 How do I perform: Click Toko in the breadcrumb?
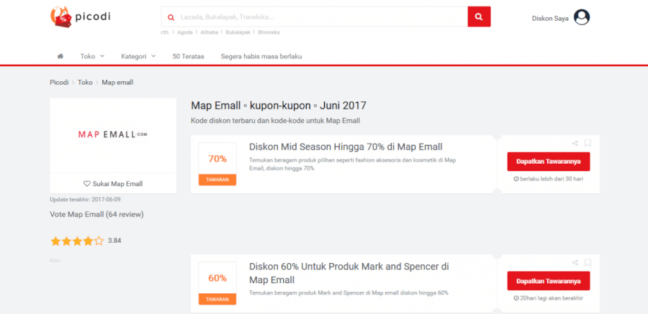click(85, 83)
